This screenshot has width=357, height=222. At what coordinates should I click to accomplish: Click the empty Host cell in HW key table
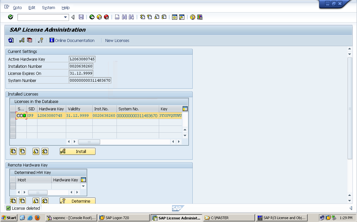coord(34,186)
